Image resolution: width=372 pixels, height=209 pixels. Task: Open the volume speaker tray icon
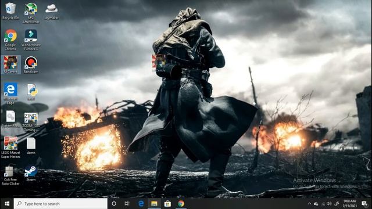pos(329,204)
